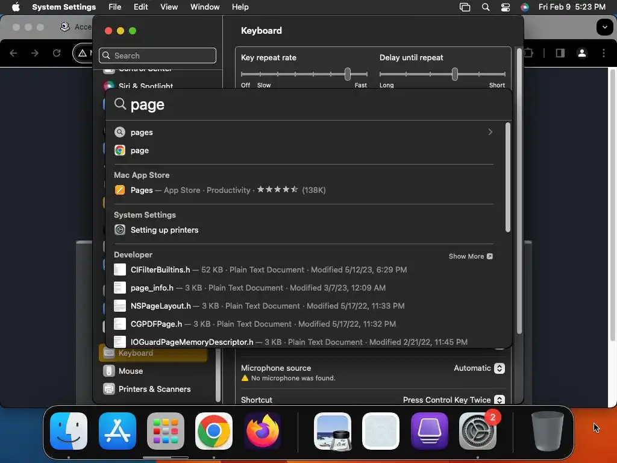617x463 pixels.
Task: Open 'Setting up printers' result
Action: (304, 230)
